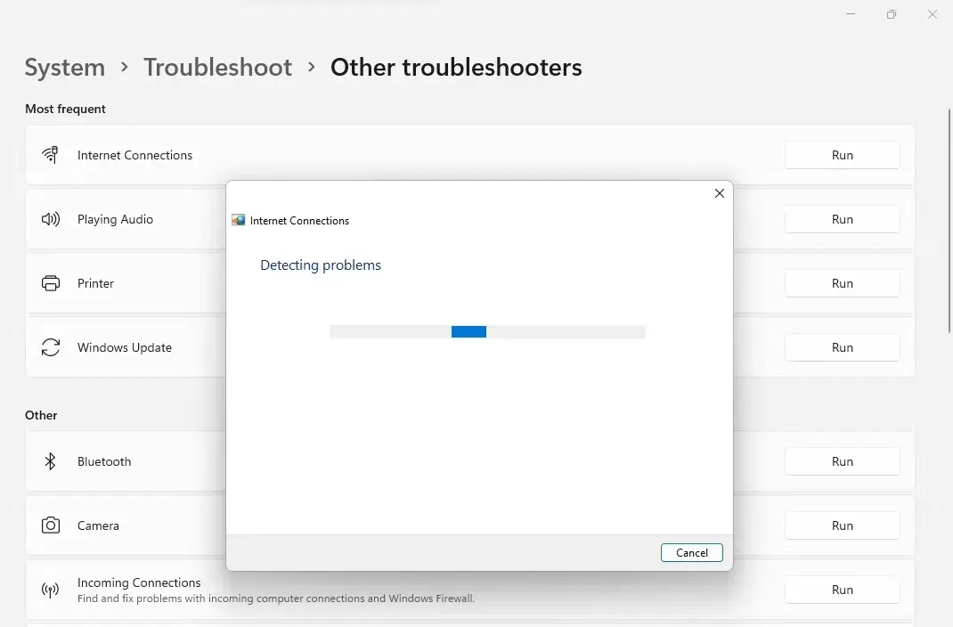The image size is (953, 627).
Task: Click the Camera icon
Action: [51, 525]
